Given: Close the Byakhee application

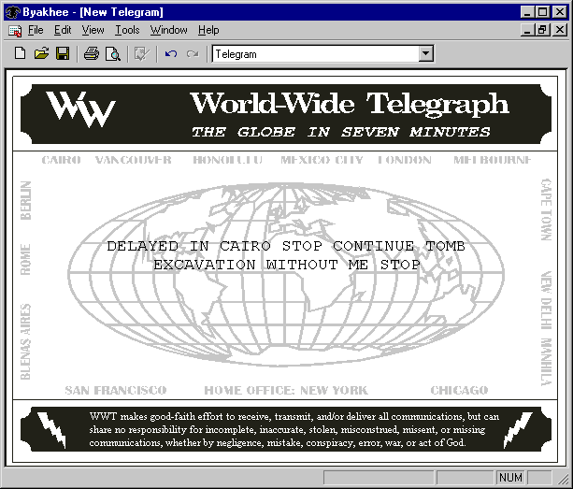Looking at the screenshot, I should point(560,12).
